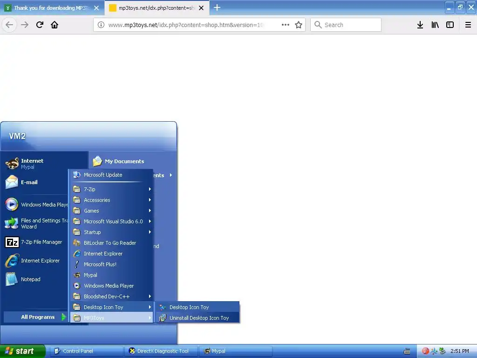
Task: Open My Documents folder
Action: pos(119,161)
